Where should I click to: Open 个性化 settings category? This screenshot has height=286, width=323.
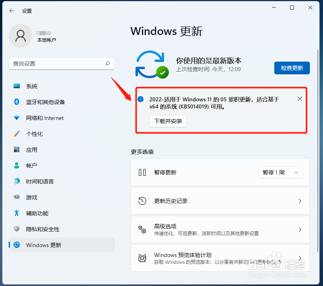click(62, 134)
